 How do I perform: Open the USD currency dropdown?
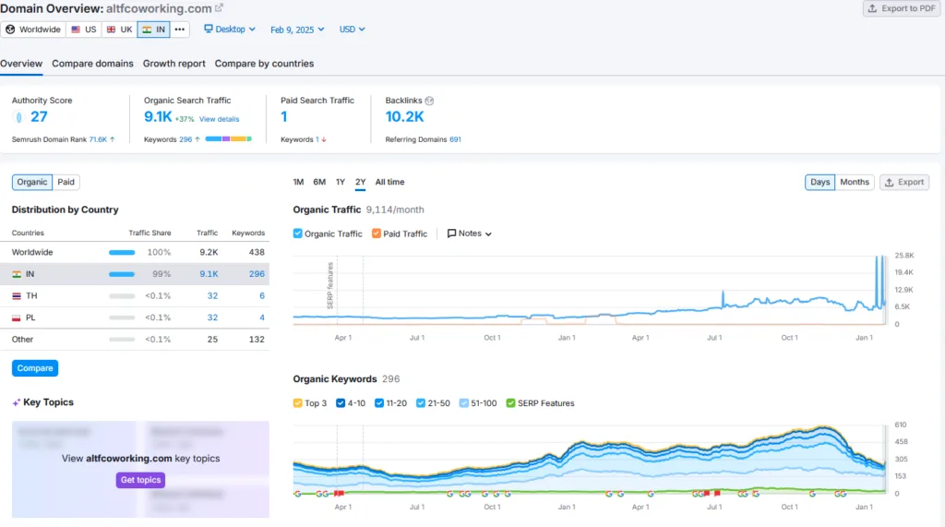pyautogui.click(x=352, y=29)
